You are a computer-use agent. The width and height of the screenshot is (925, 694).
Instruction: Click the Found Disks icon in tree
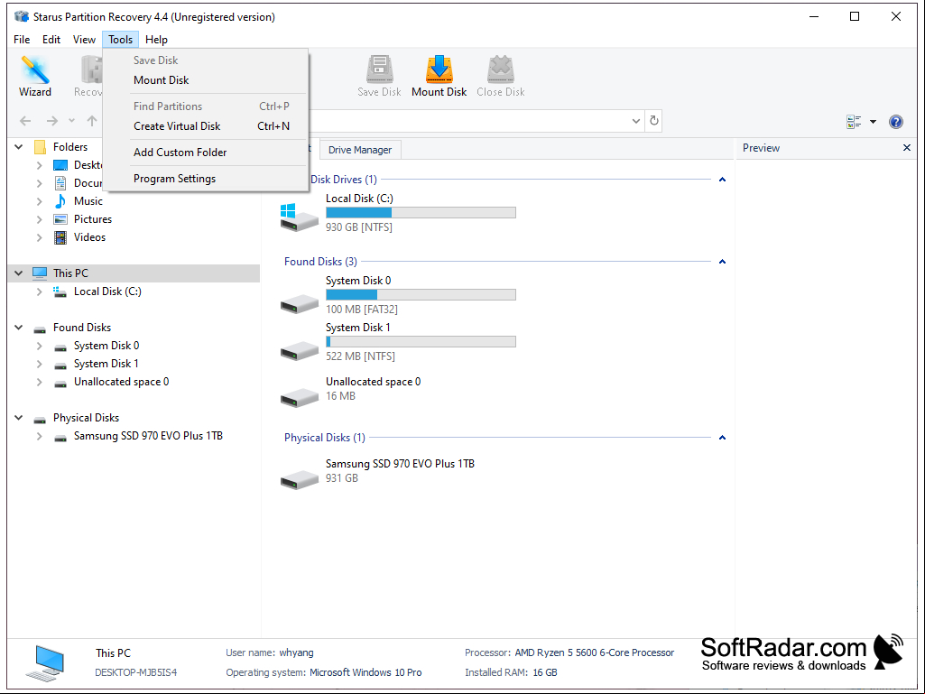click(40, 328)
